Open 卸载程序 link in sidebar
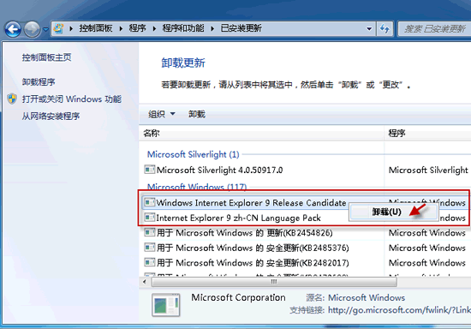The width and height of the screenshot is (471, 329). coord(39,81)
